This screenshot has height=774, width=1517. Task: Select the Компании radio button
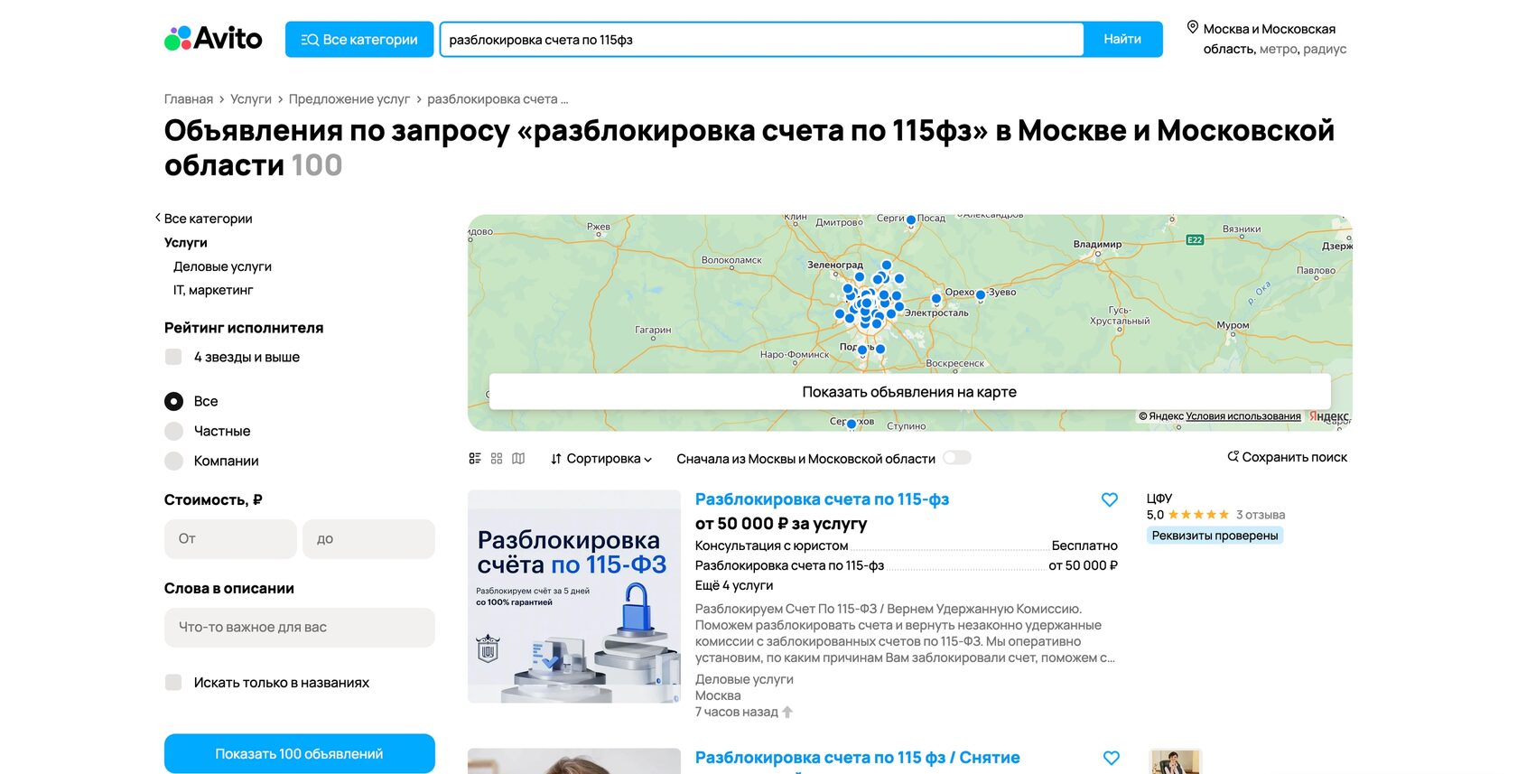pos(173,461)
